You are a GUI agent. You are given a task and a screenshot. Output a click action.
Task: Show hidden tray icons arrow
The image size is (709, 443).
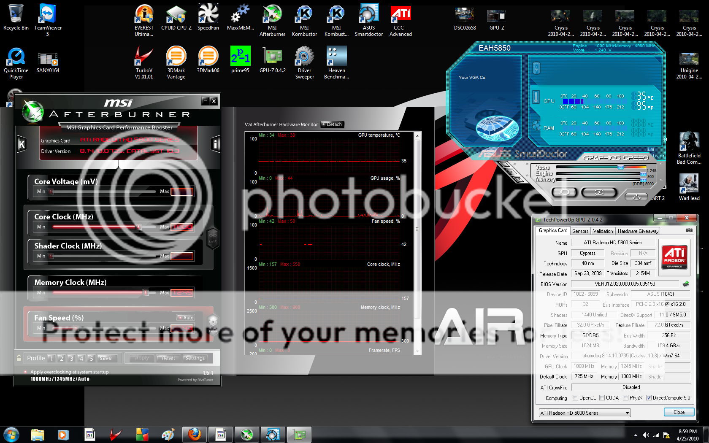[x=636, y=435]
